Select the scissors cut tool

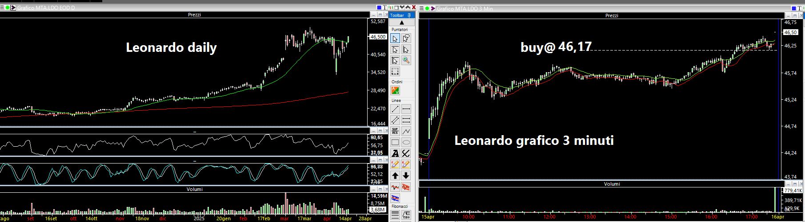pyautogui.click(x=406, y=153)
